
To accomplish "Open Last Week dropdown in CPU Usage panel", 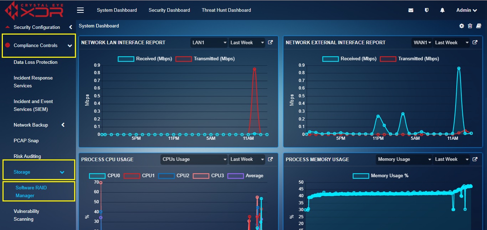I will tap(247, 159).
